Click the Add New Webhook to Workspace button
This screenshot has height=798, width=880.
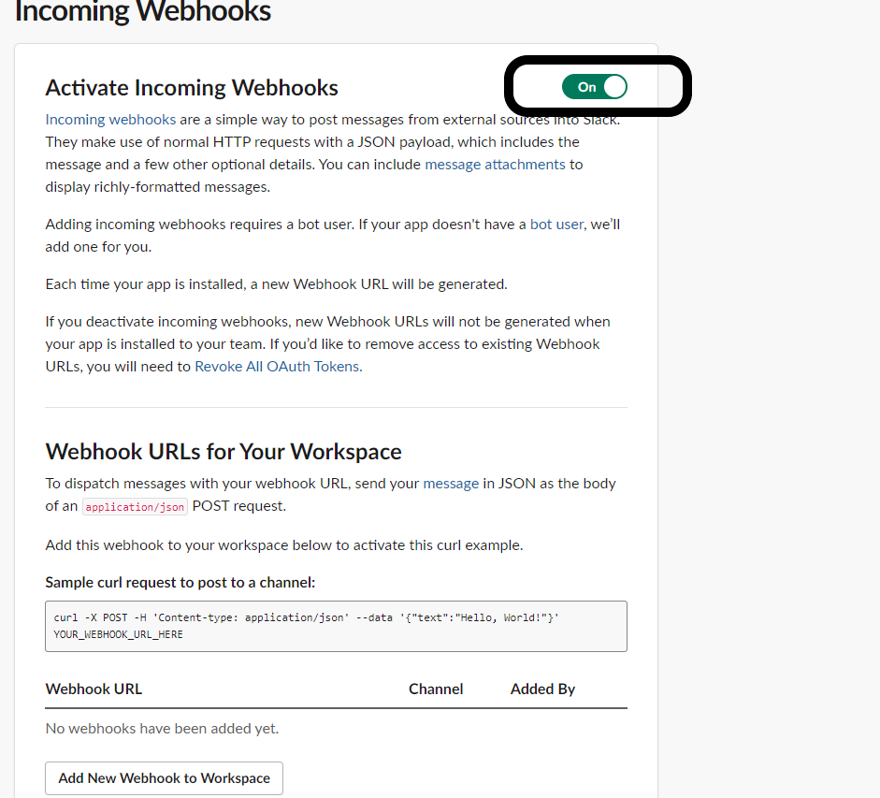164,778
